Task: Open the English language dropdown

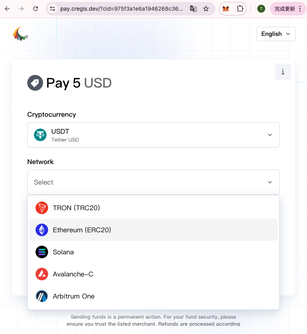Action: click(276, 34)
